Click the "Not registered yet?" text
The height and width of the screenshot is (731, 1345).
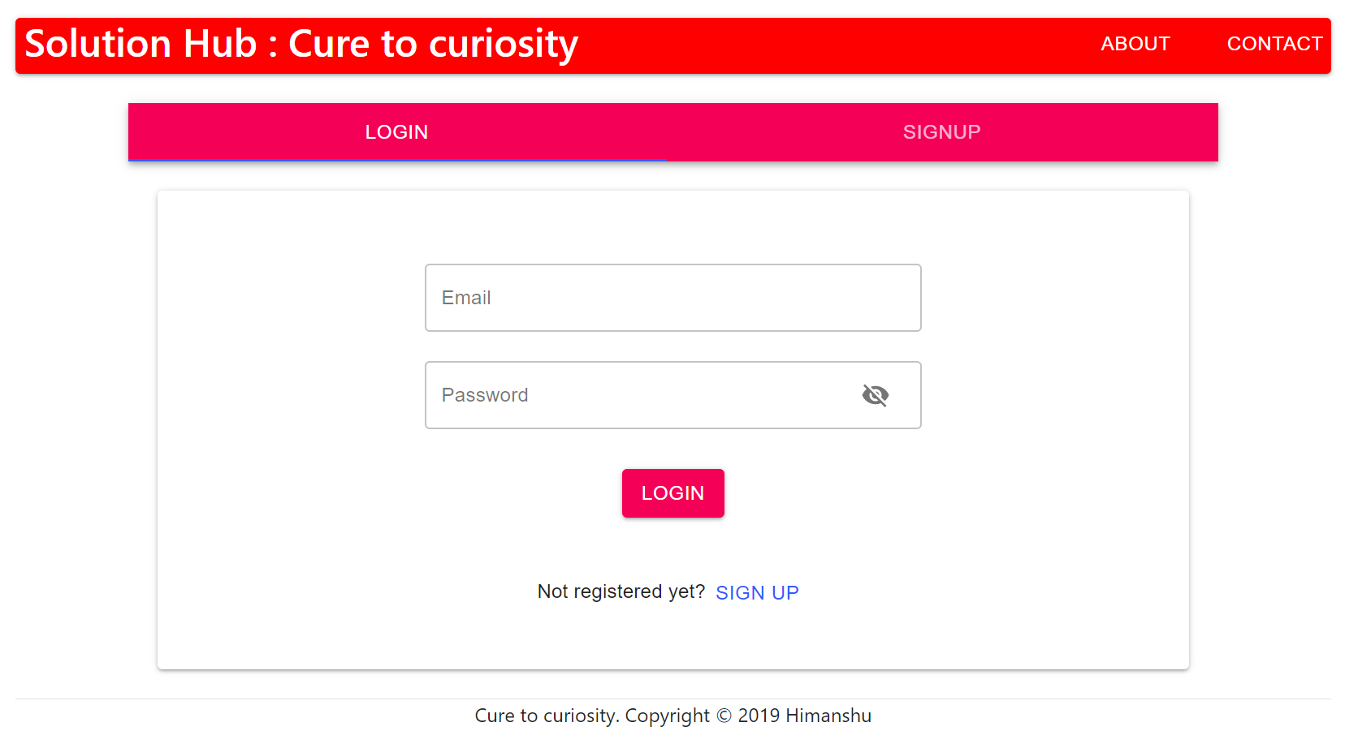[621, 591]
